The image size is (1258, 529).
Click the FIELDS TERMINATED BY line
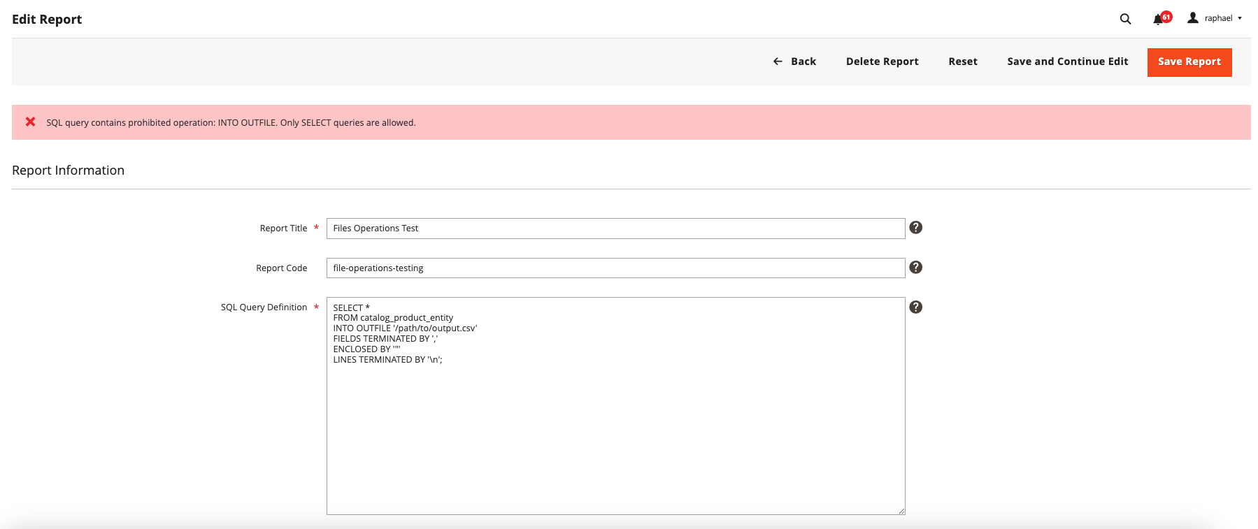coord(385,339)
